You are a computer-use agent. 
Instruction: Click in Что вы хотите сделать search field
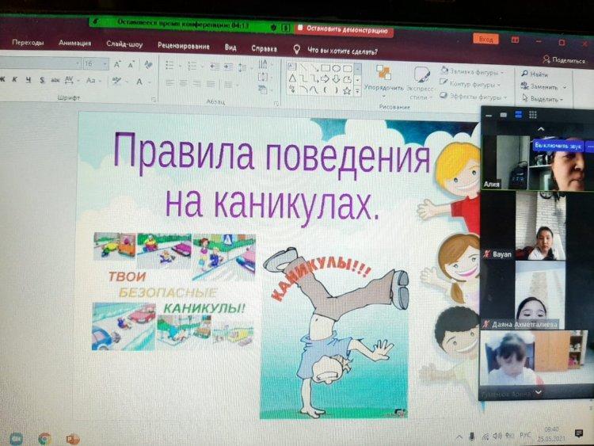pyautogui.click(x=341, y=51)
